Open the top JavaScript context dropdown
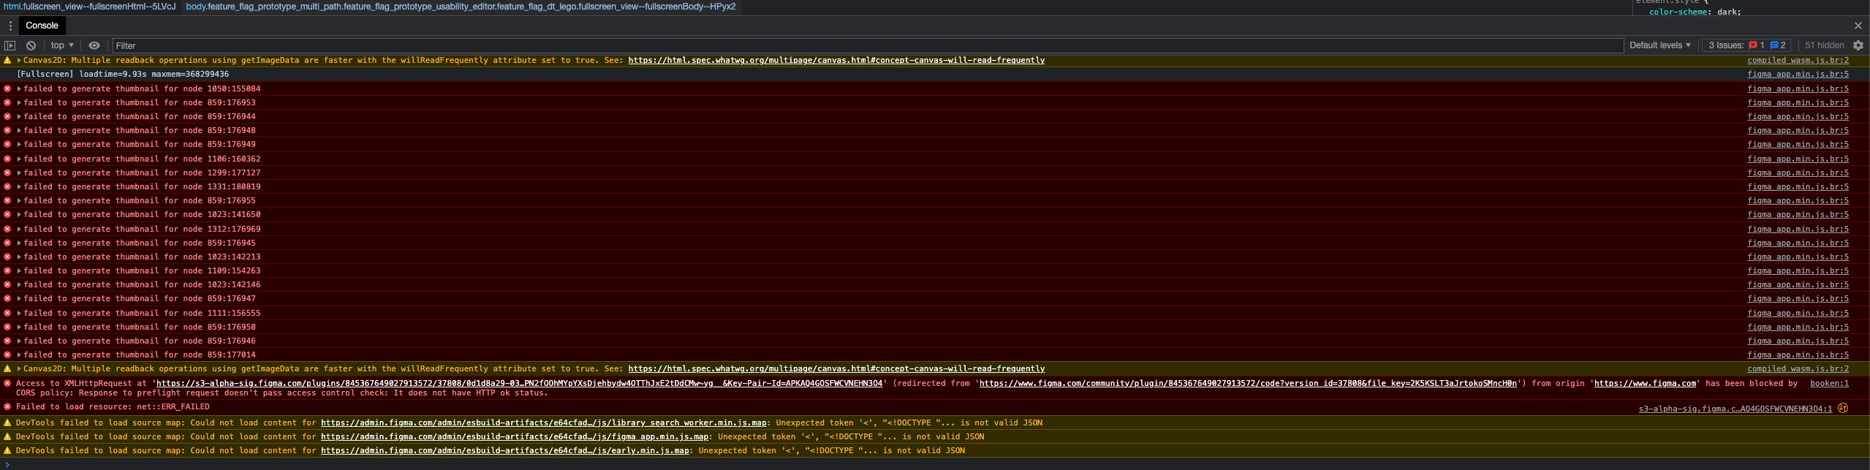The image size is (1870, 470). coord(62,45)
